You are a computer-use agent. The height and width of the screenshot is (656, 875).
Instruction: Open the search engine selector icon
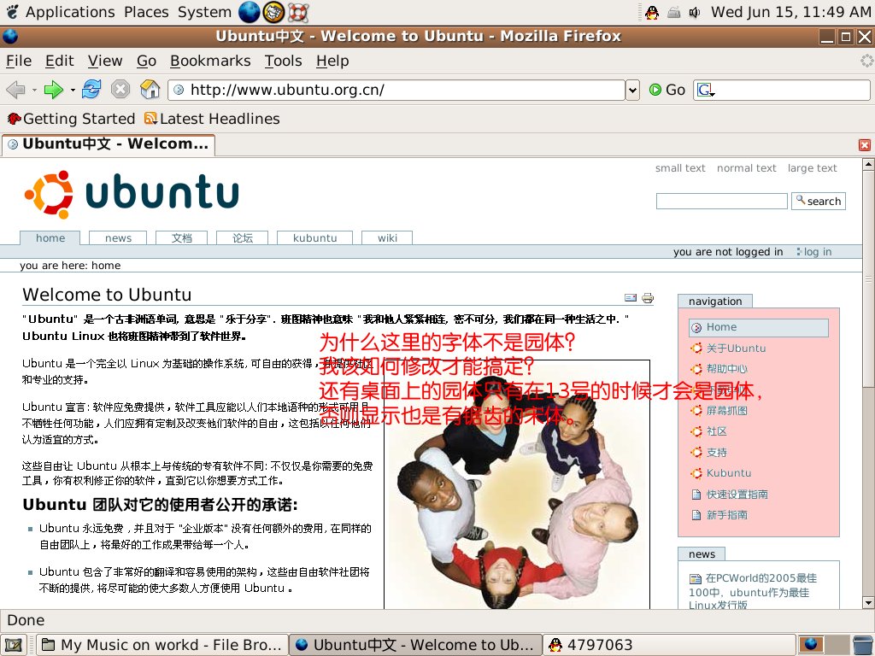click(705, 90)
